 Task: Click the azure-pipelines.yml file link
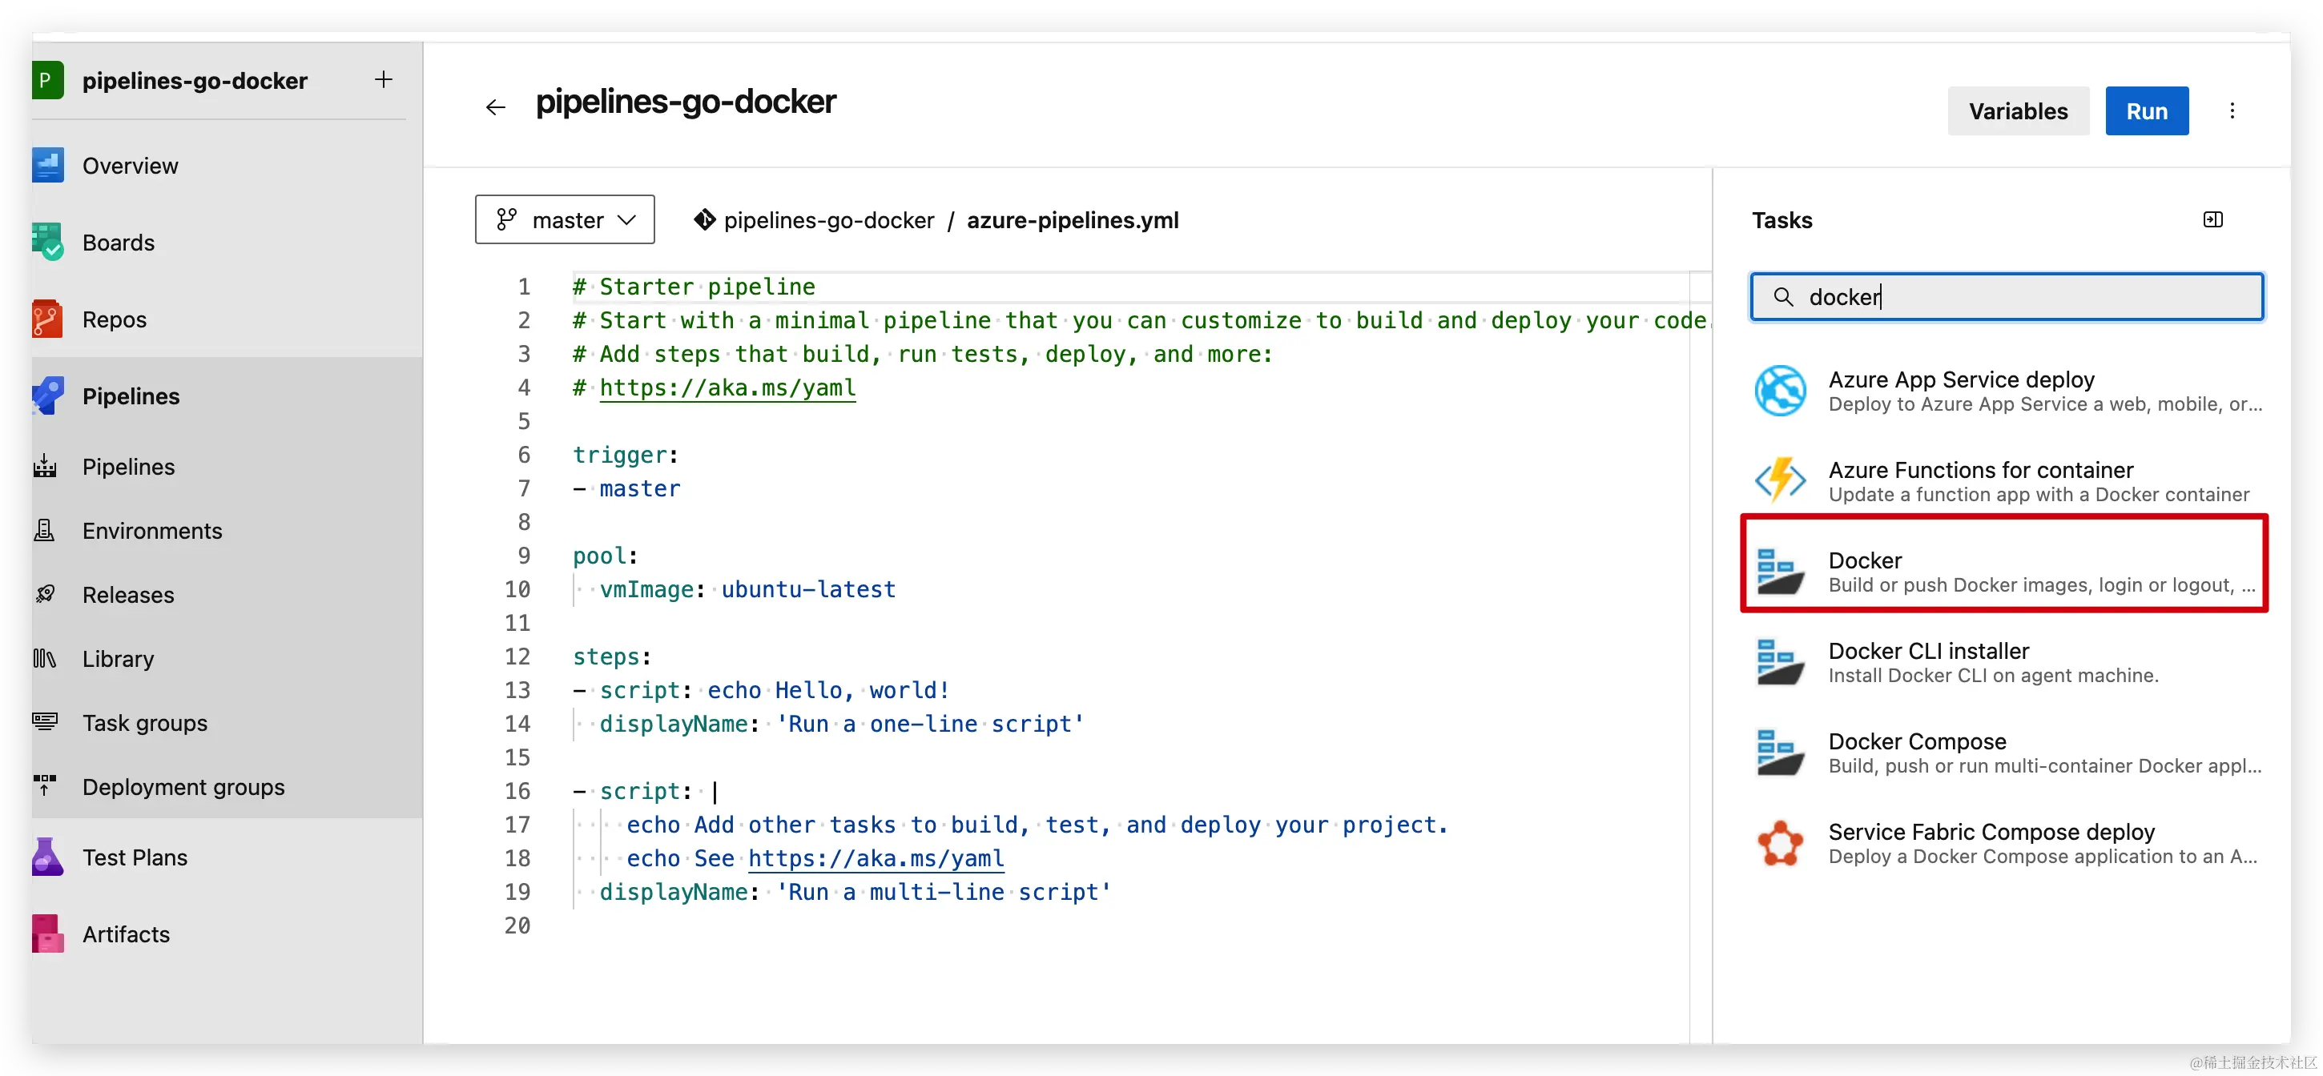[x=1071, y=220]
